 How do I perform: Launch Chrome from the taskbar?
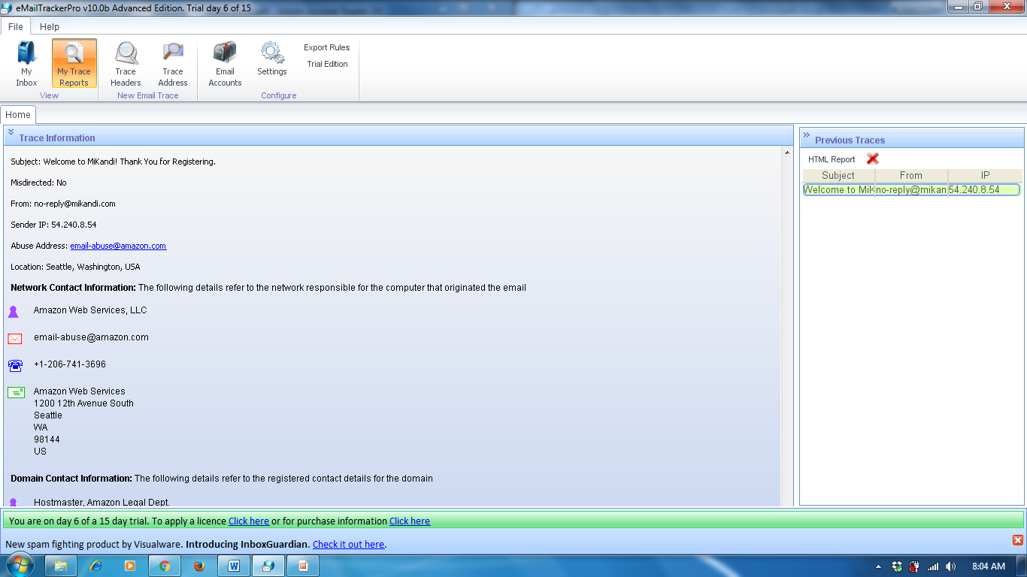tap(164, 565)
